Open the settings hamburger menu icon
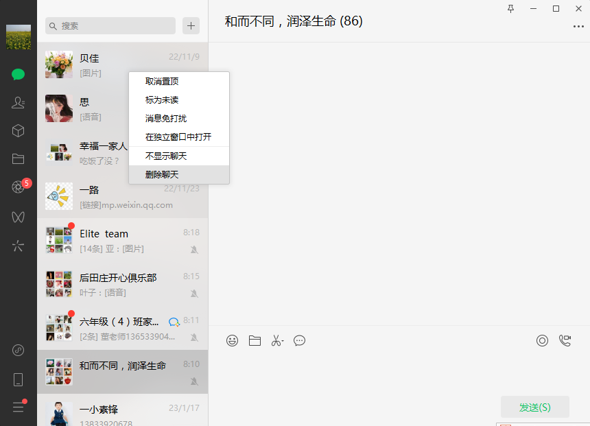Image resolution: width=590 pixels, height=426 pixels. pyautogui.click(x=18, y=407)
